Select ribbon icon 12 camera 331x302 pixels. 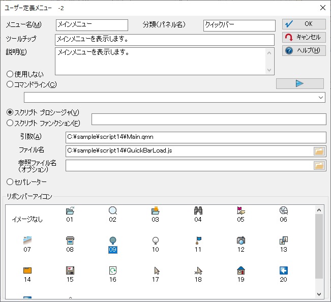click(241, 245)
